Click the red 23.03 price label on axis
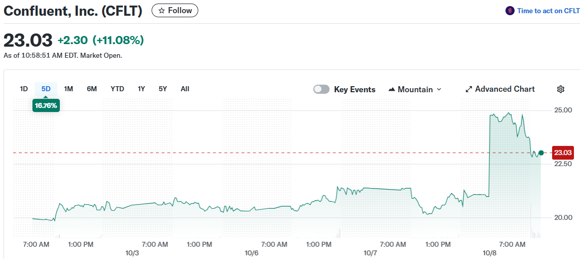This screenshot has height=259, width=580. tap(563, 153)
